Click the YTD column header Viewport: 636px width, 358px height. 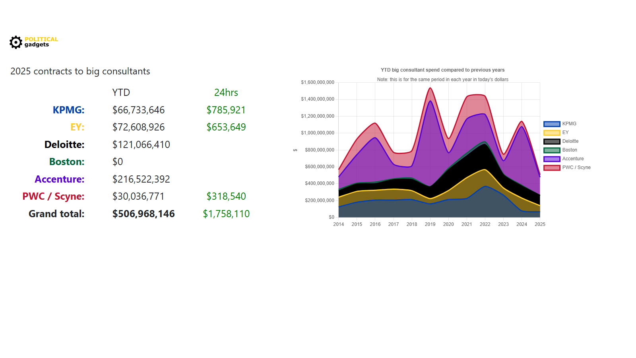121,93
